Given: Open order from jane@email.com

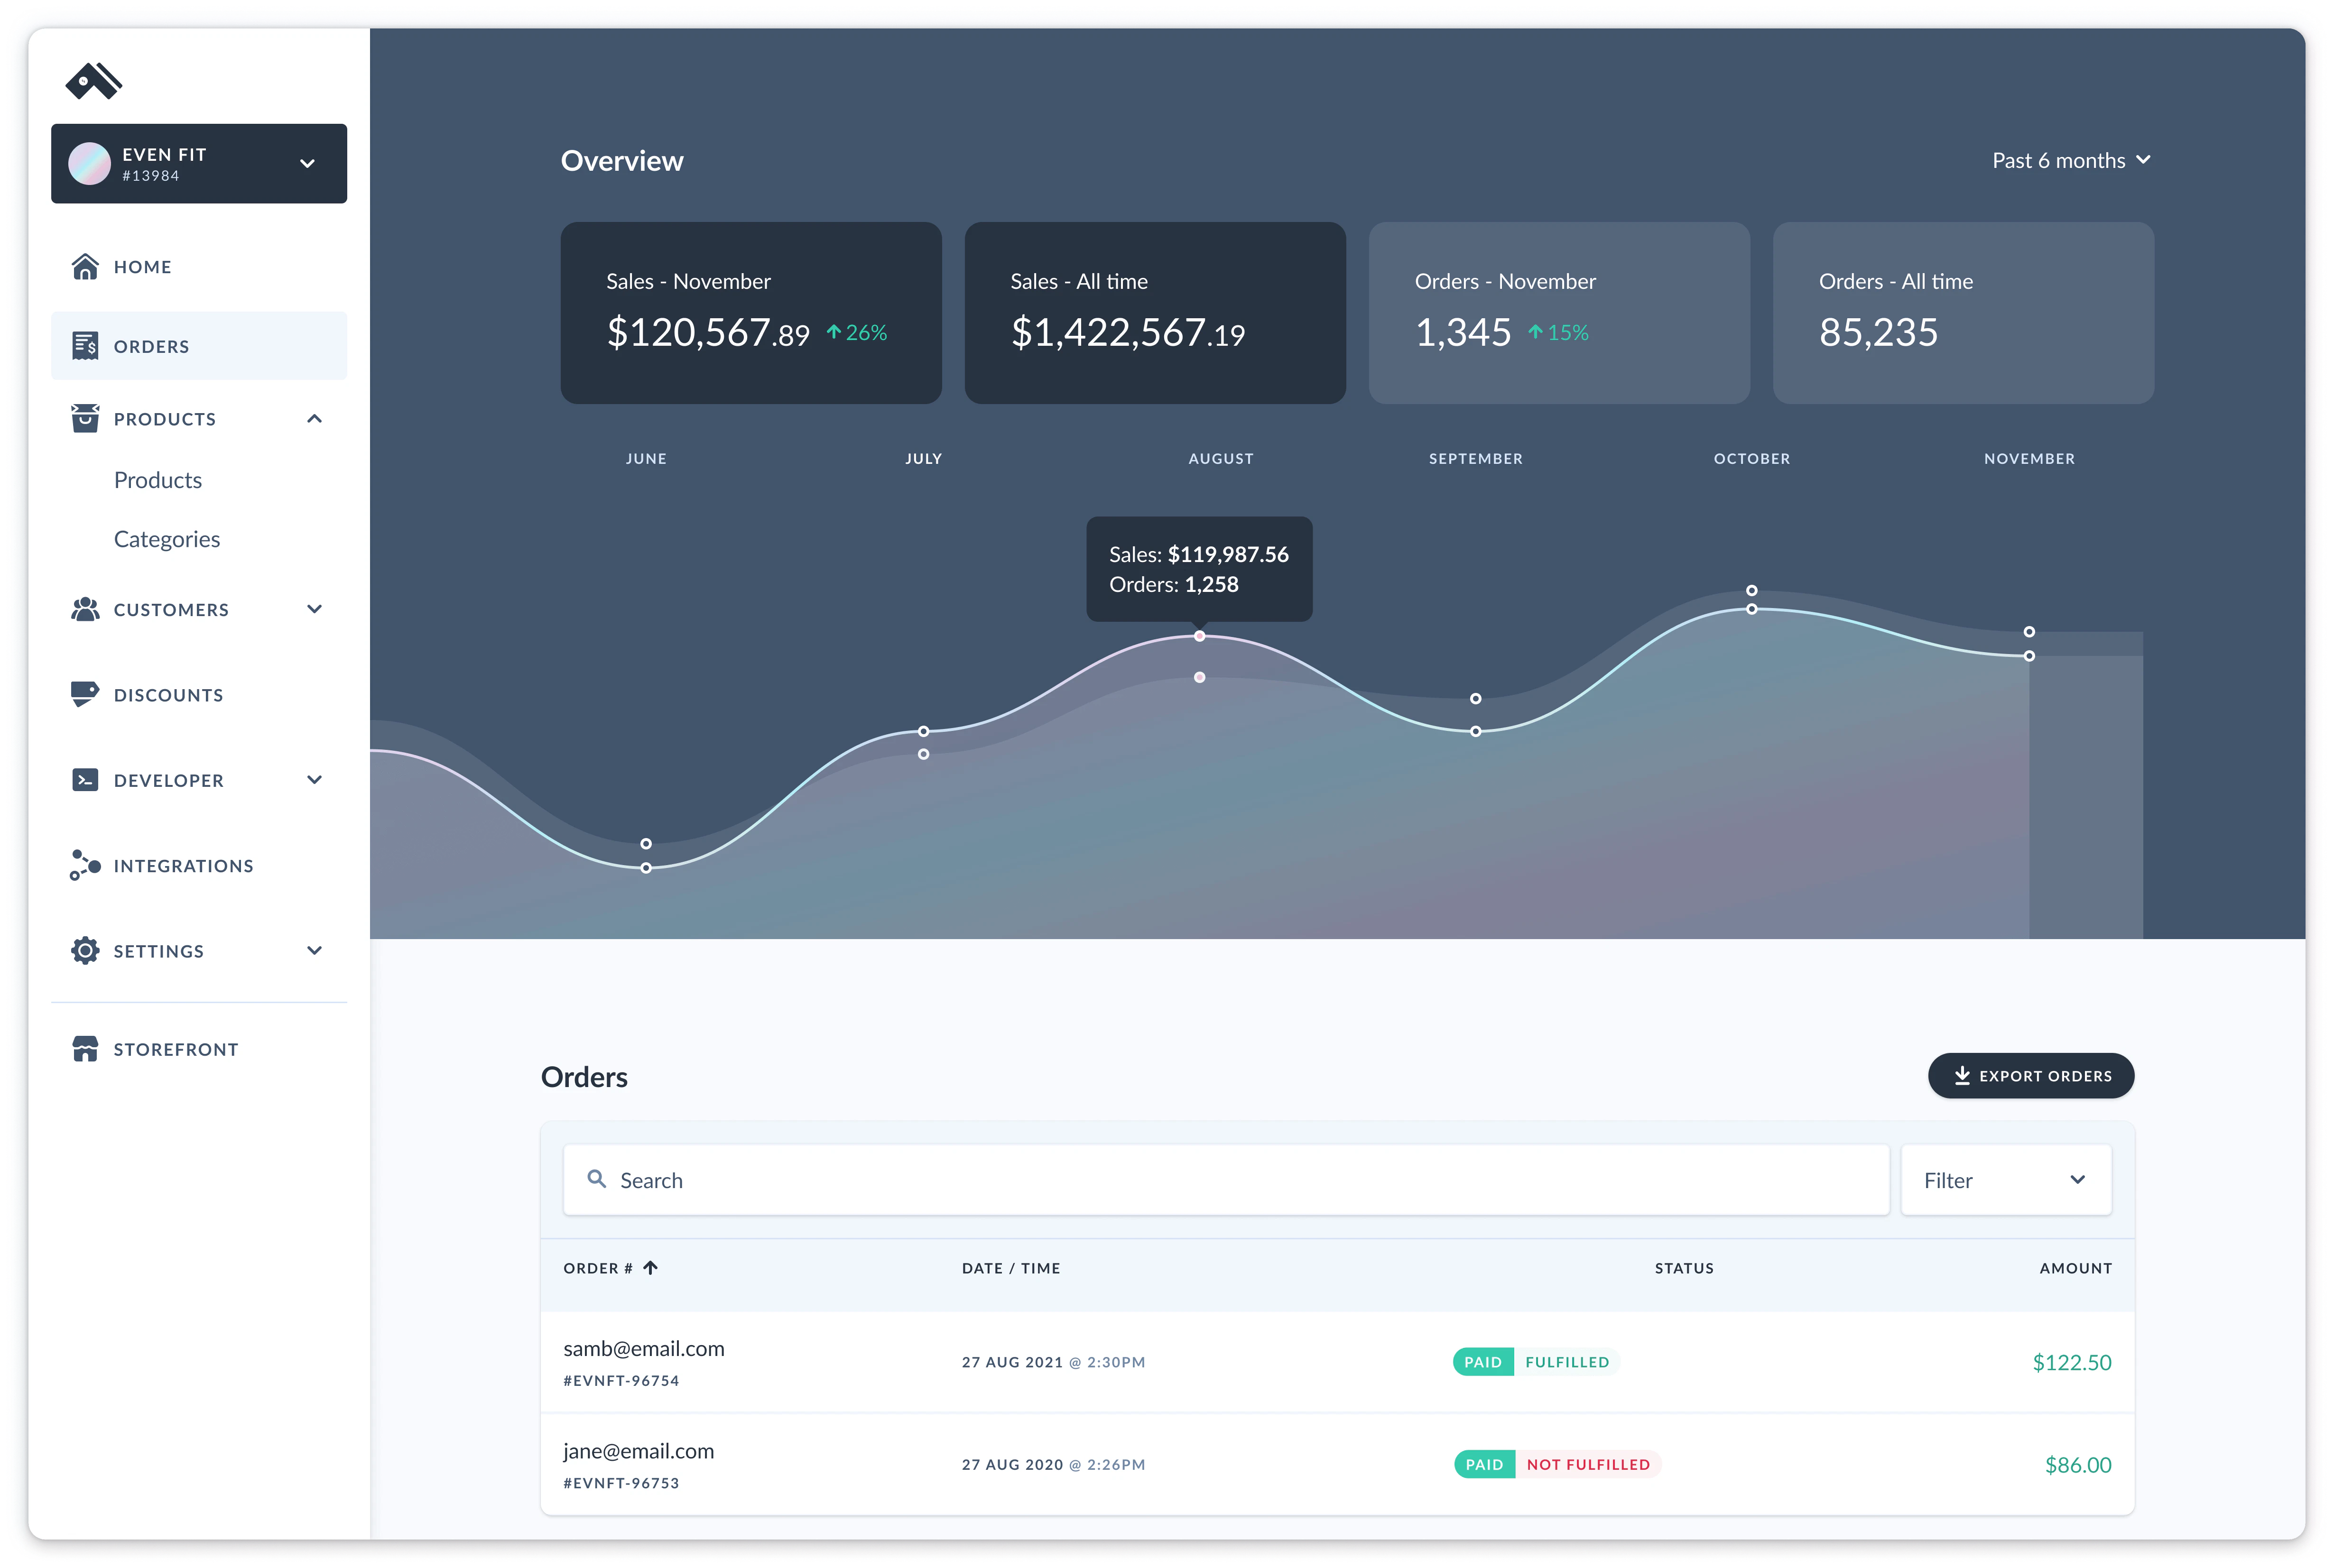Looking at the screenshot, I should point(638,1451).
